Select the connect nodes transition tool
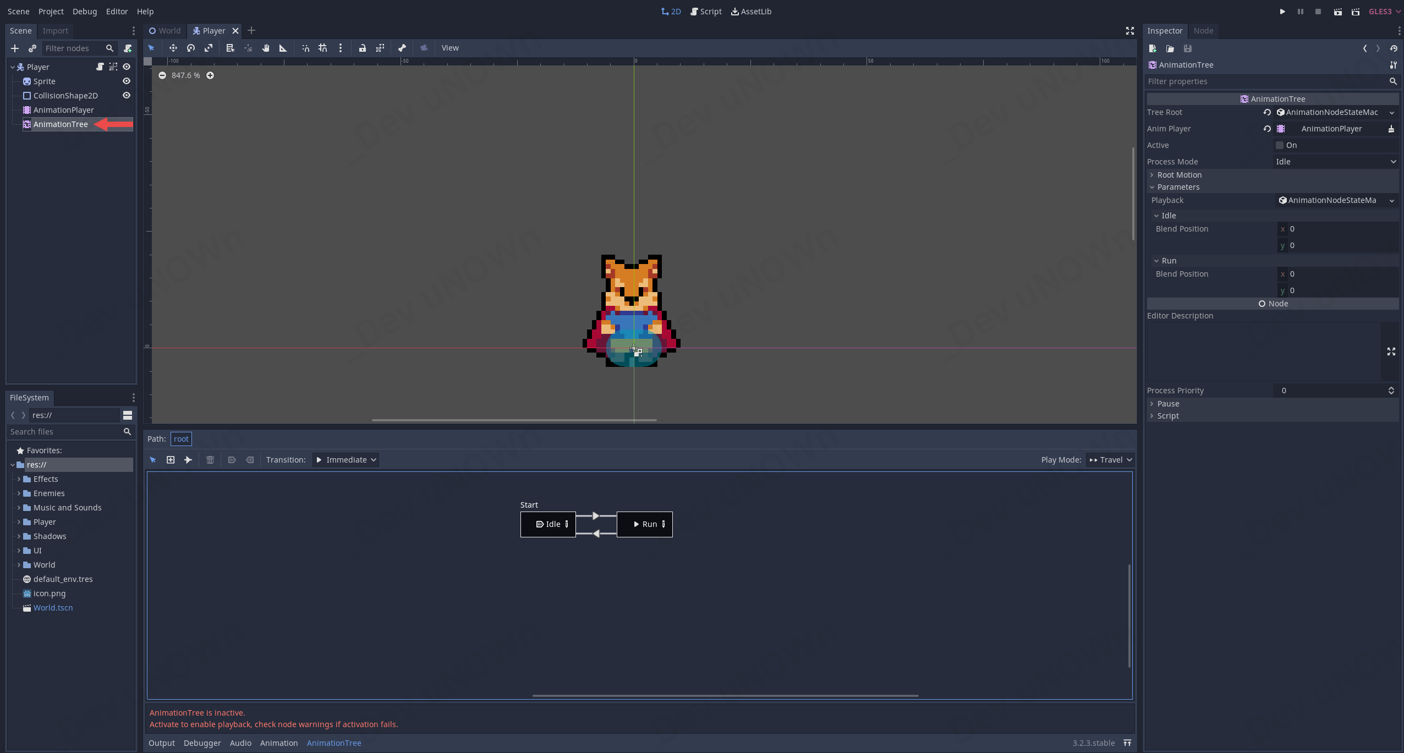 [x=188, y=460]
